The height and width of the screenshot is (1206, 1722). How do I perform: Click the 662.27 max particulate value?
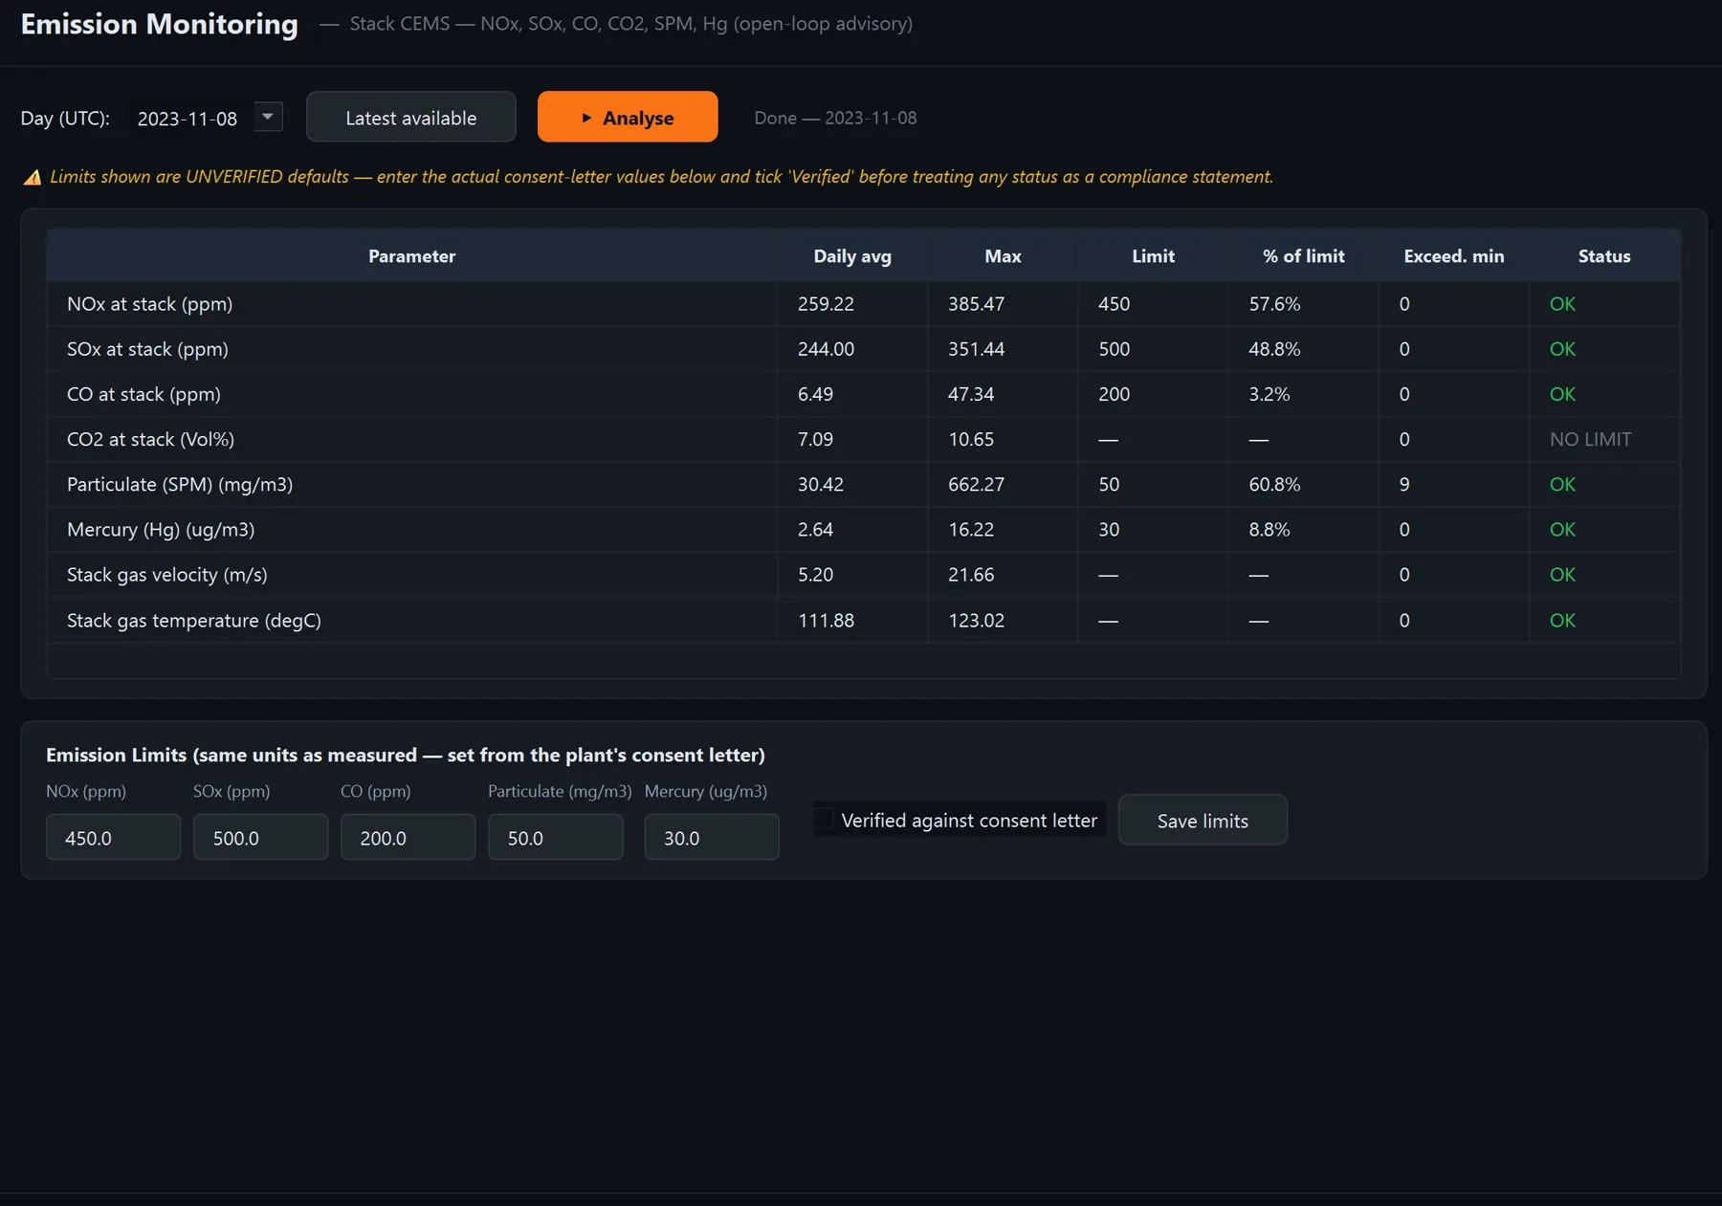[x=976, y=484]
